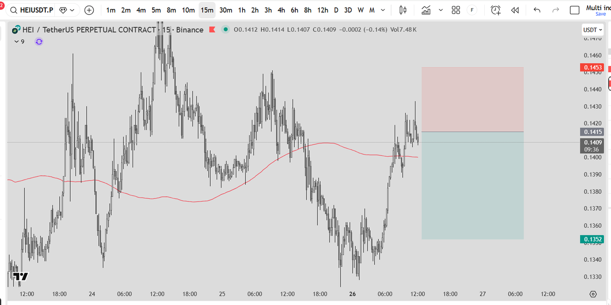Click the red 0.1453 stop price label

[x=591, y=68]
